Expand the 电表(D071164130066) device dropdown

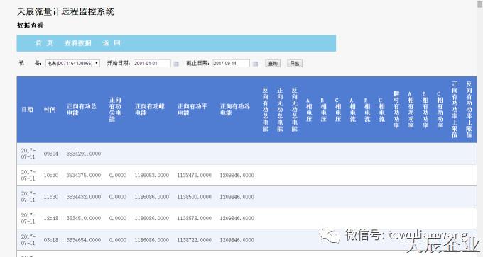coord(72,63)
